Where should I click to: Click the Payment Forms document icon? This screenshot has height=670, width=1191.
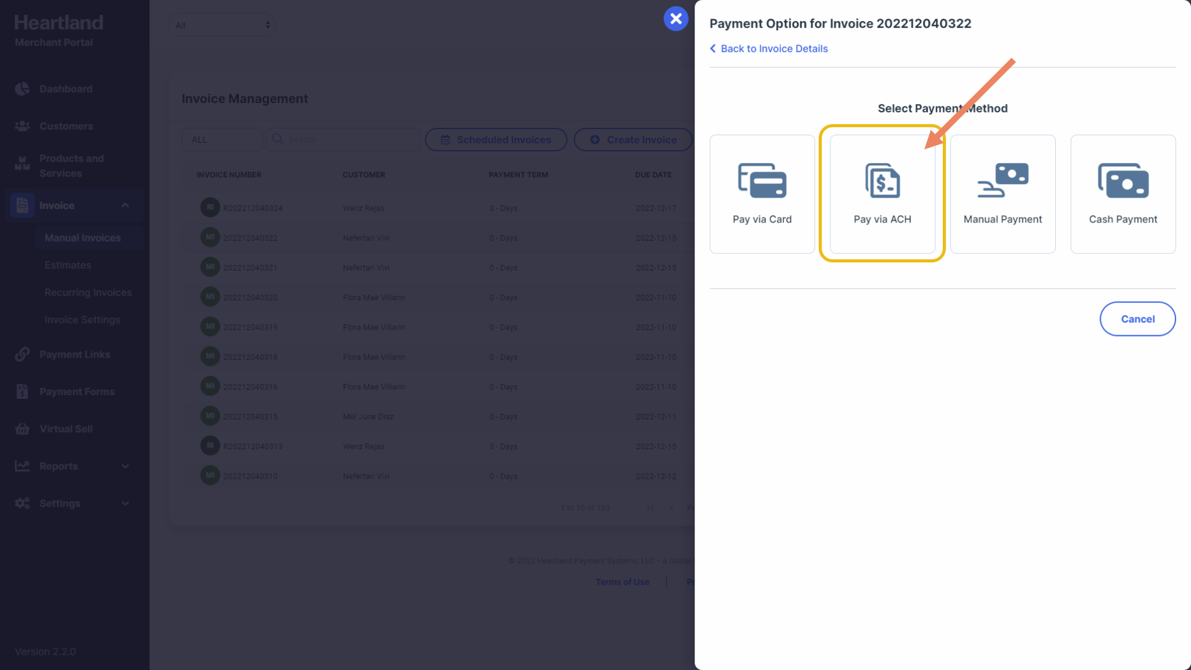[x=22, y=391]
